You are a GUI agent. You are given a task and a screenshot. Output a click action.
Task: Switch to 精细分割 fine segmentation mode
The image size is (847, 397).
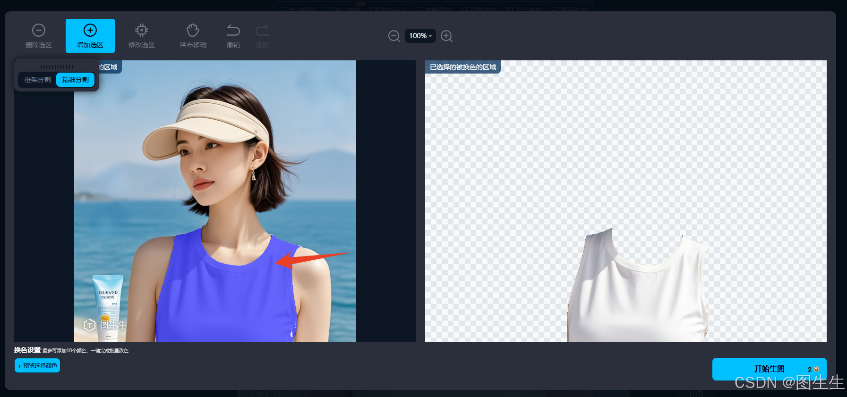(x=76, y=80)
